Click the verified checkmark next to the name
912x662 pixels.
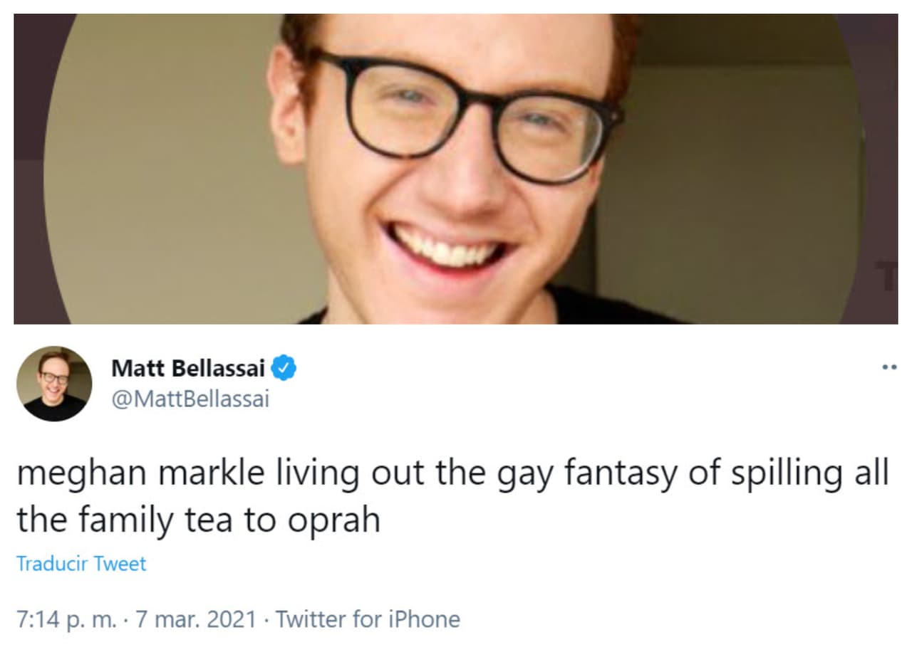click(284, 367)
